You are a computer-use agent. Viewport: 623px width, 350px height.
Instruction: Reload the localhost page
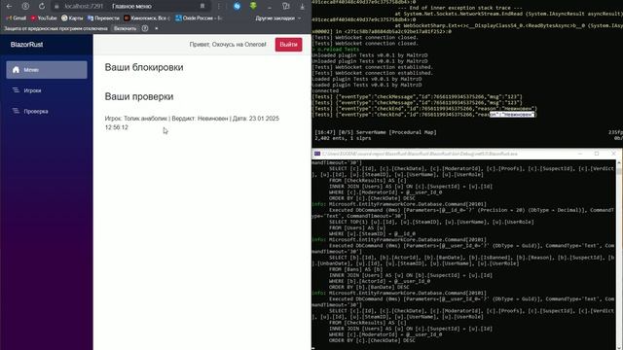pyautogui.click(x=42, y=7)
